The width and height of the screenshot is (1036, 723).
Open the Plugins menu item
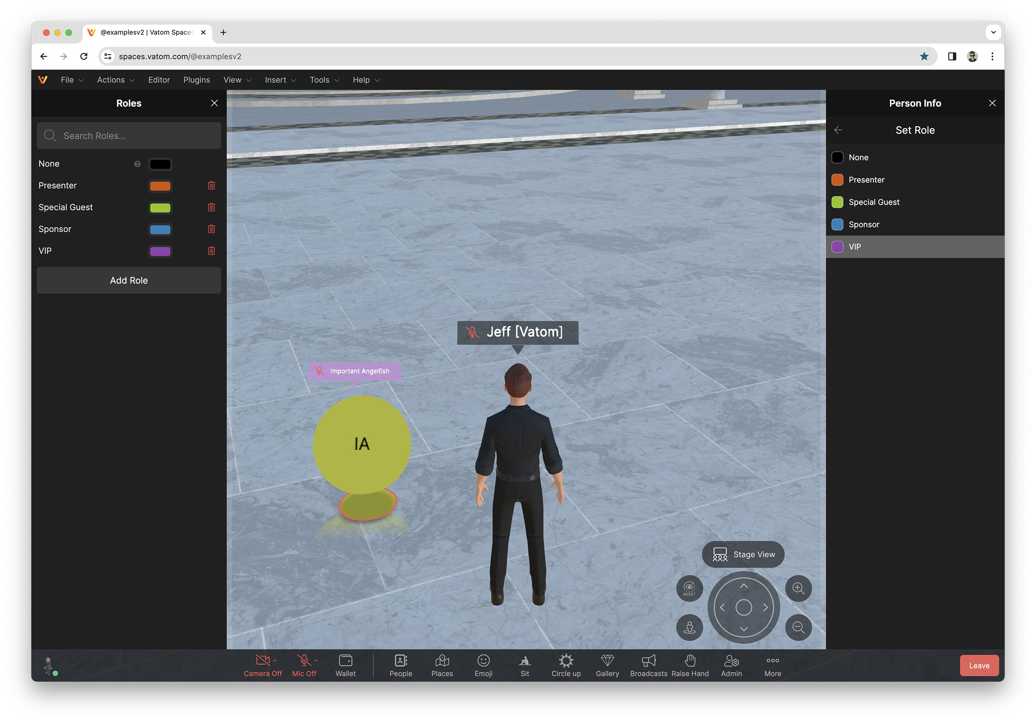[x=196, y=80]
